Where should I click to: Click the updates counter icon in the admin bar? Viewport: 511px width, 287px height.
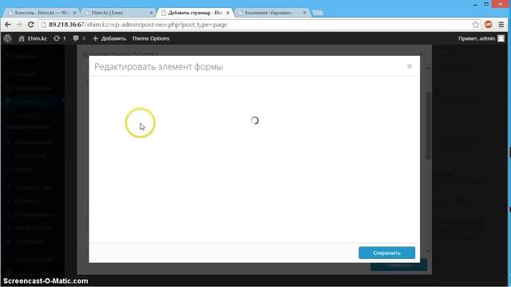coord(59,38)
